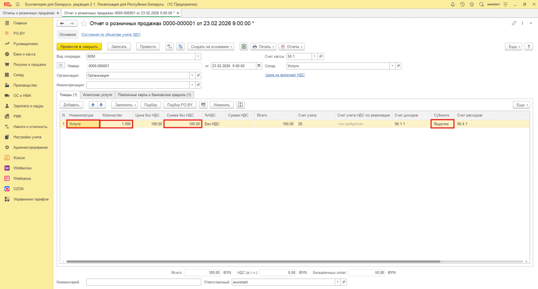
Task: Copy link to document icon
Action: pos(514,24)
